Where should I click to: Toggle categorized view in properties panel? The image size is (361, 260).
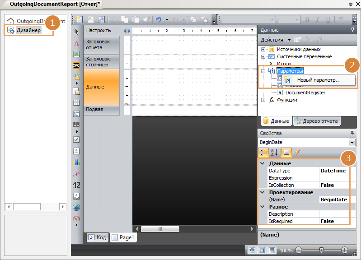pyautogui.click(x=263, y=153)
